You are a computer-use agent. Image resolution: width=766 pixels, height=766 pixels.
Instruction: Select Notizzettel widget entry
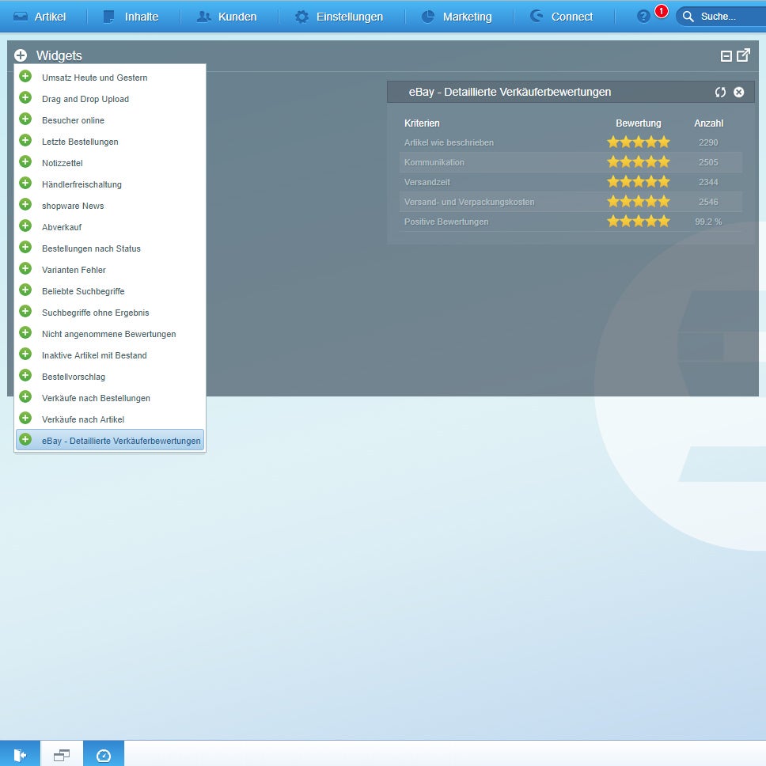[110, 163]
